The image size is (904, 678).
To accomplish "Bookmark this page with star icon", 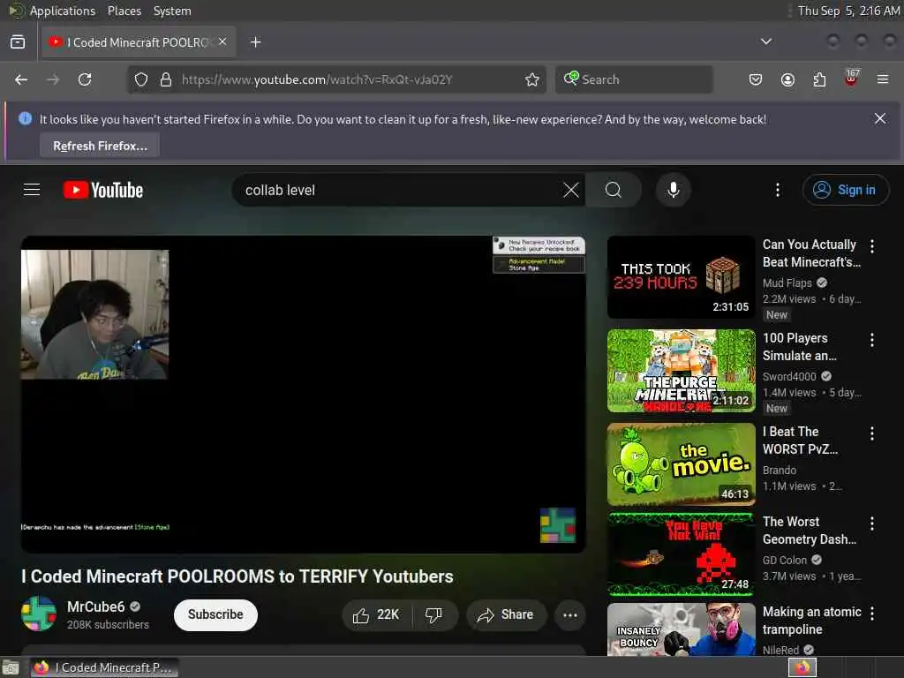I will pos(532,79).
